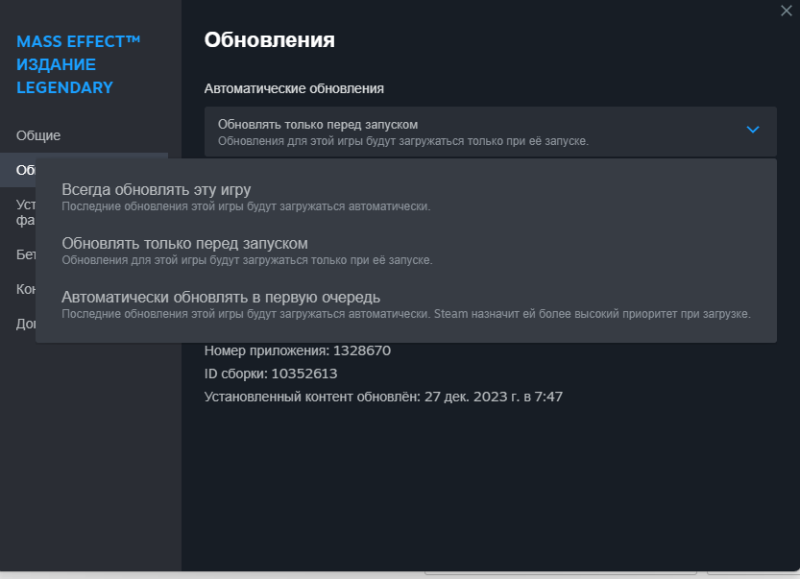The image size is (800, 579).
Task: Open the 'Общие' settings tab
Action: tap(38, 135)
